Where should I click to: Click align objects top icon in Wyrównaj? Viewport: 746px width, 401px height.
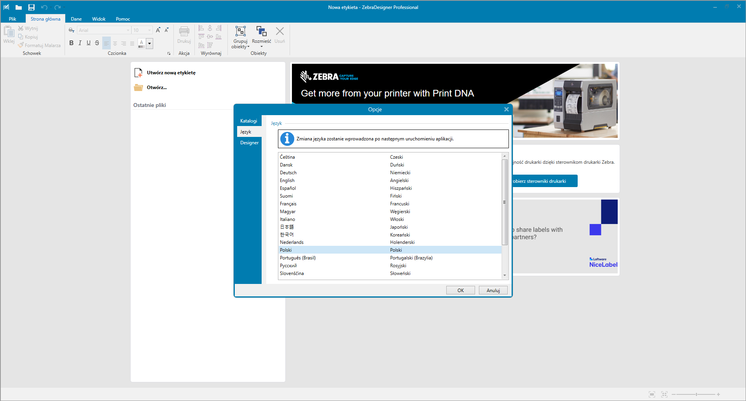click(x=201, y=37)
